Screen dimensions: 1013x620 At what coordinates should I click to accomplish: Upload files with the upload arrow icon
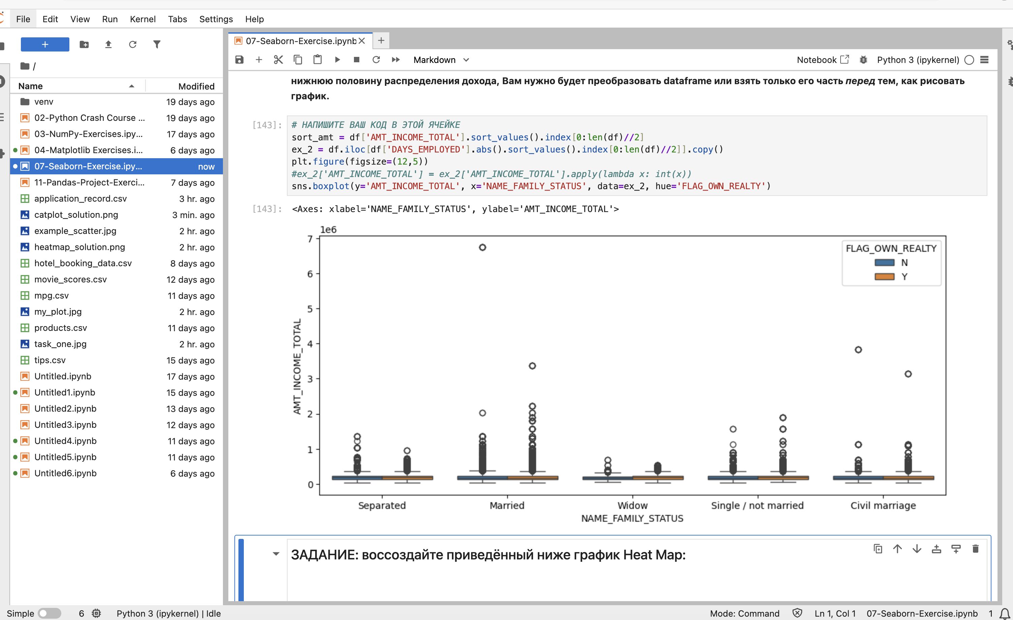tap(108, 44)
